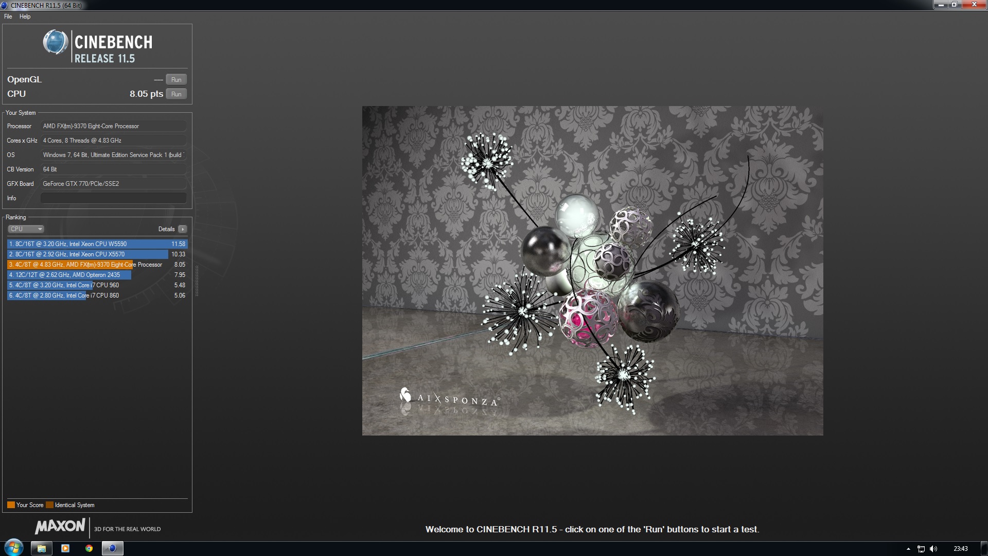Select ranking row Intel Core i7 CPU 860

tap(97, 296)
